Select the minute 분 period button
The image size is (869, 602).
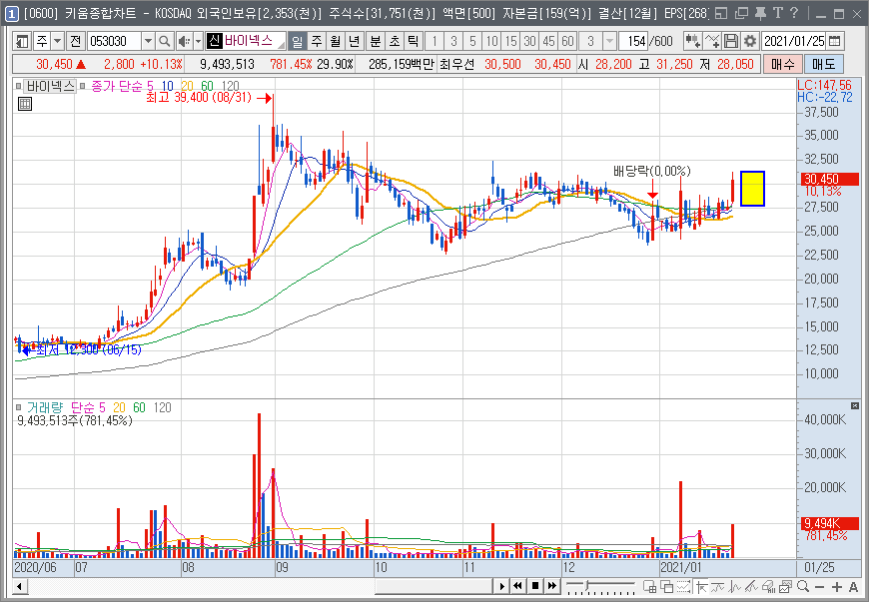376,41
